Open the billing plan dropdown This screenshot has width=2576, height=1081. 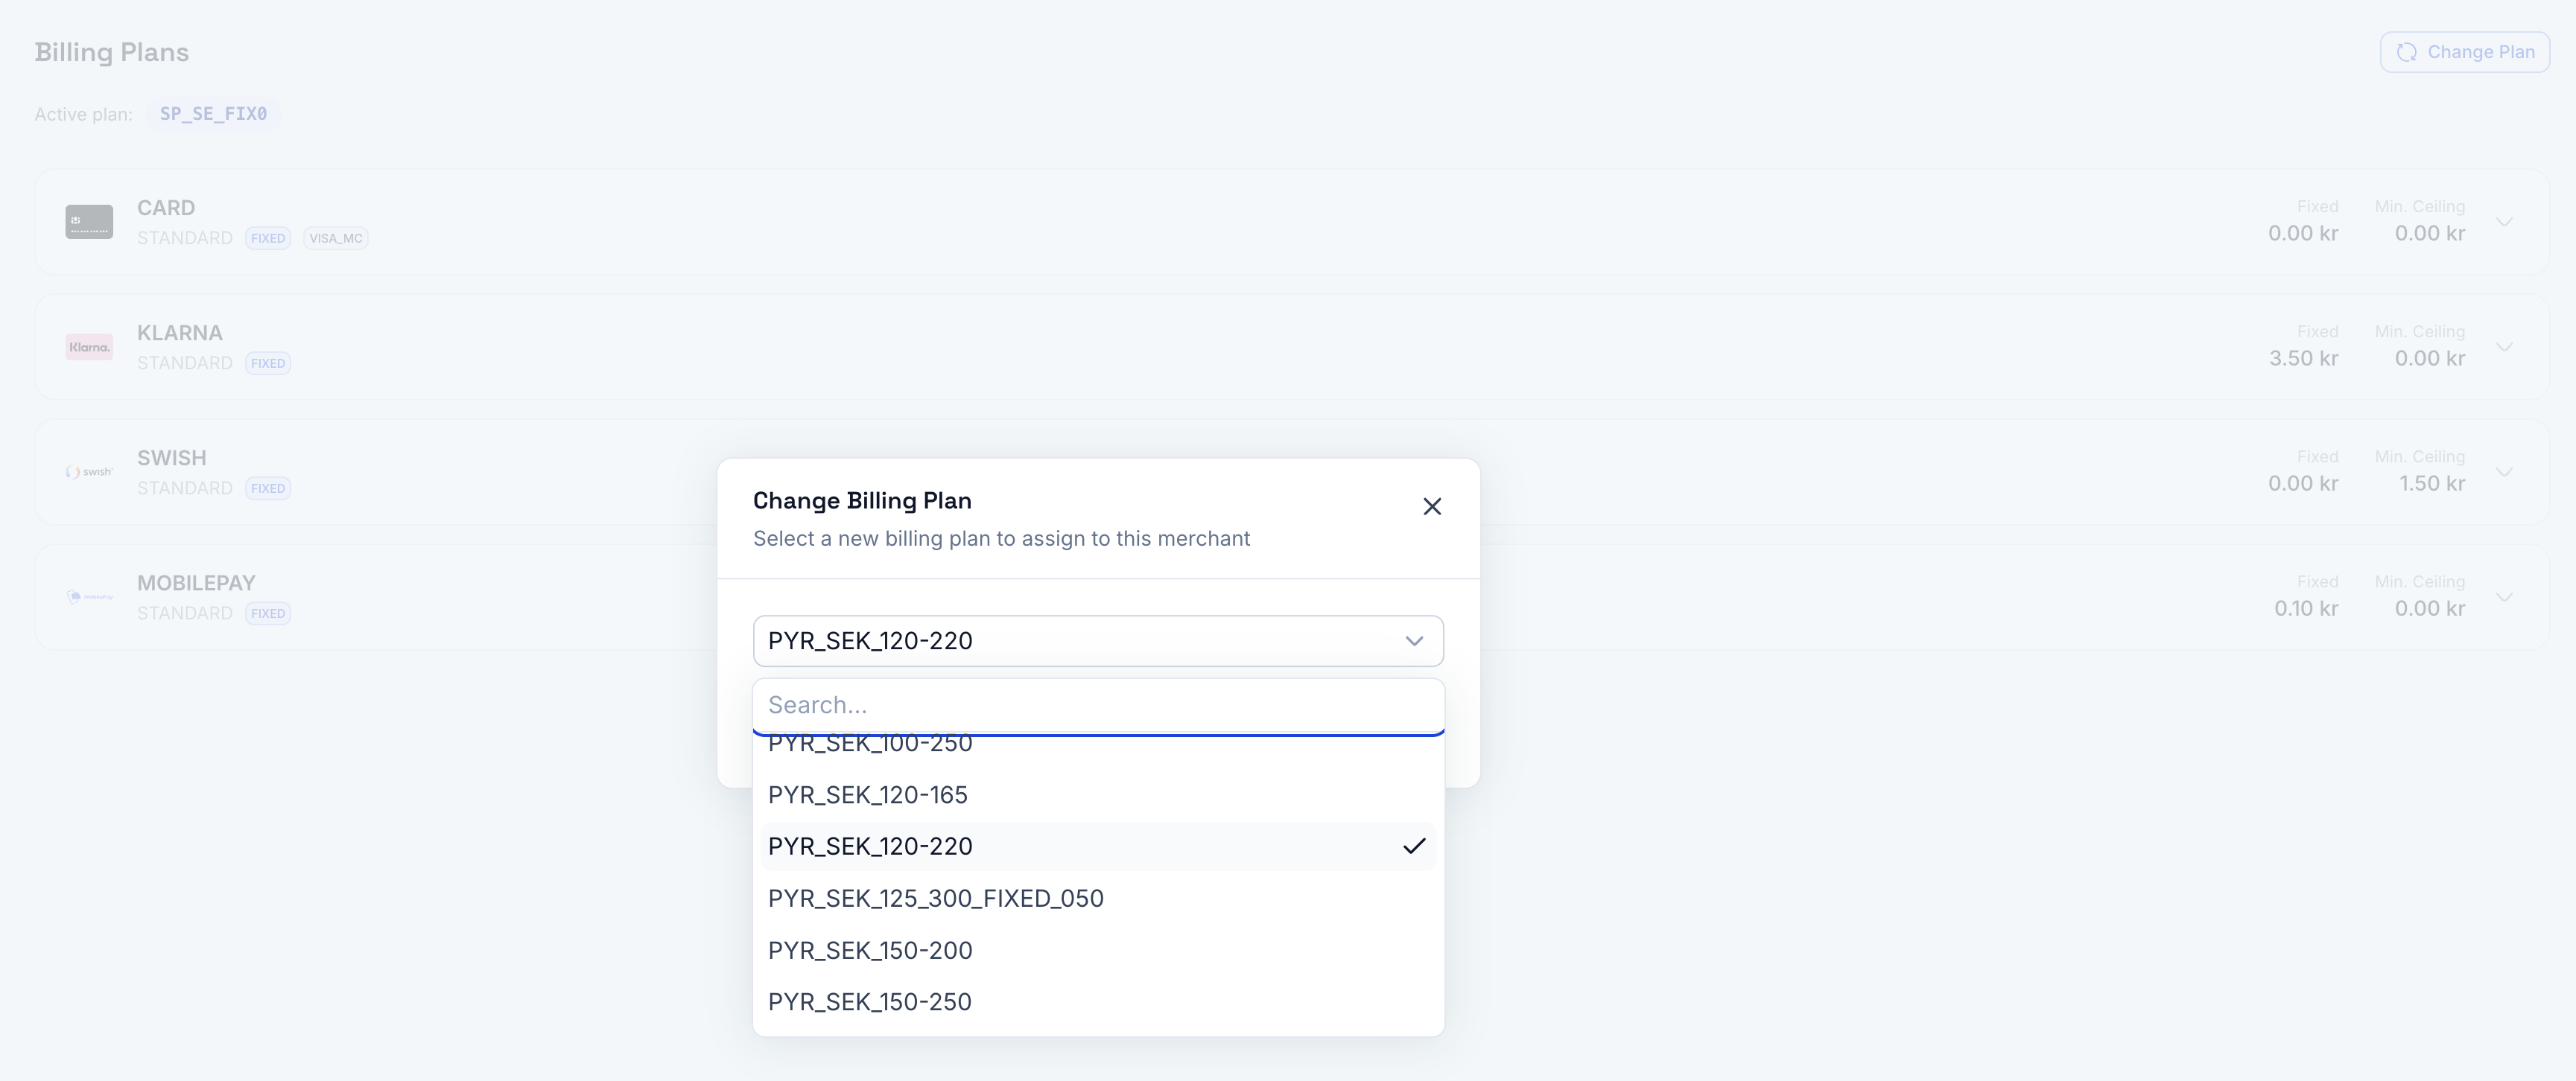coord(1098,640)
